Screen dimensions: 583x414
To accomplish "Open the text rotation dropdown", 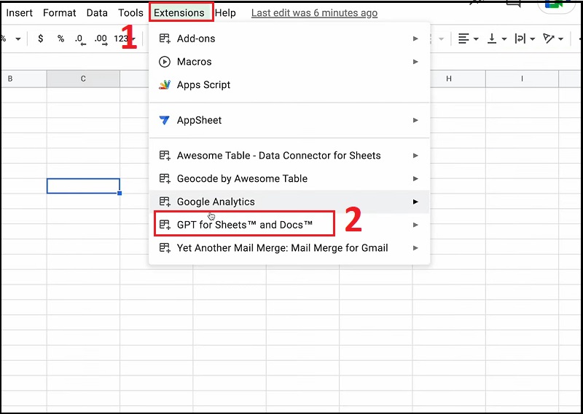I will [x=553, y=39].
